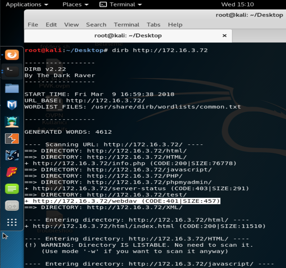
Task: Click the URL_BASE line
Action: [85, 100]
